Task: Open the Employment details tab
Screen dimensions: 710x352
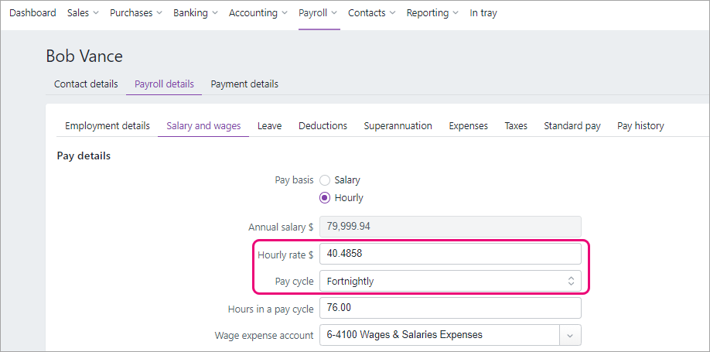Action: (108, 126)
